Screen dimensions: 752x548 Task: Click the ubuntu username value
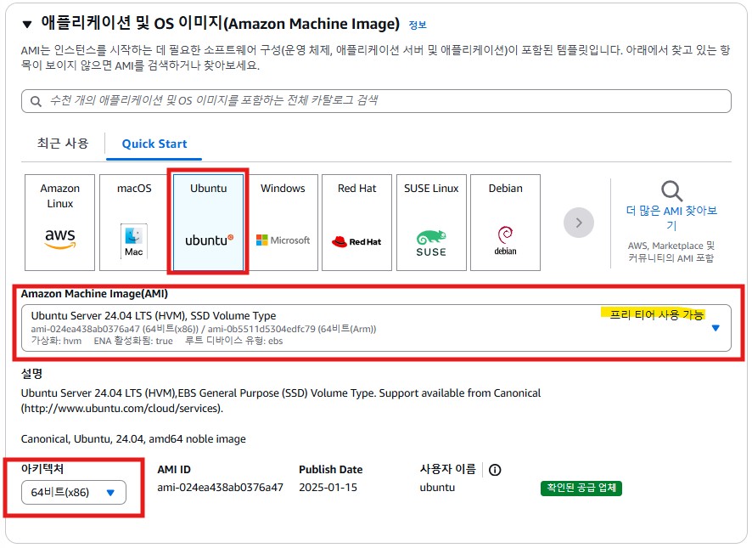pyautogui.click(x=437, y=488)
